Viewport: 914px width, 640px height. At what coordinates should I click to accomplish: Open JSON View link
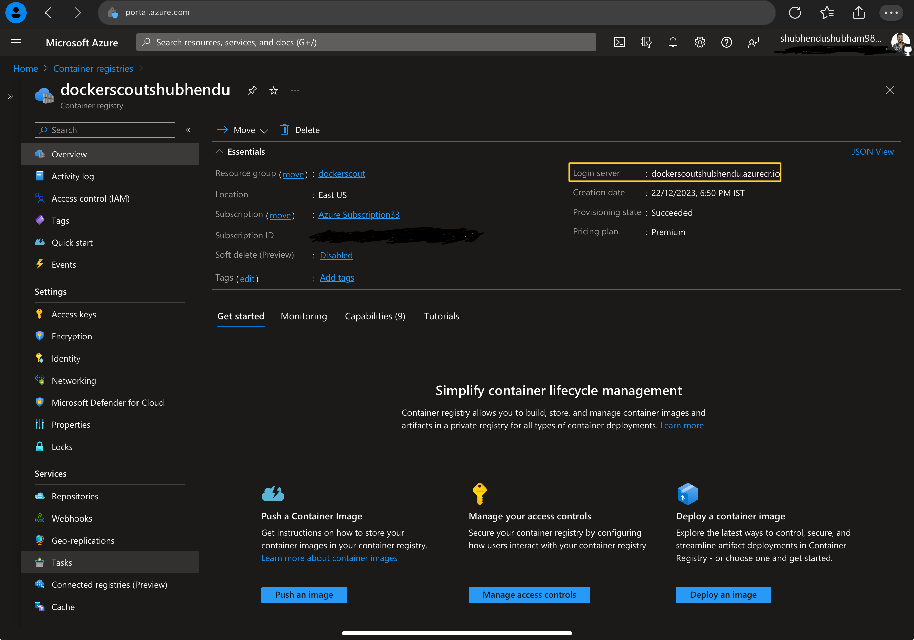873,152
